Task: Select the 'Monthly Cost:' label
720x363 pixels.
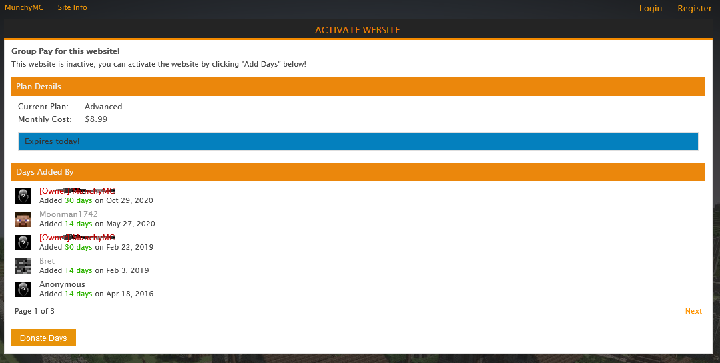Action: coord(45,119)
